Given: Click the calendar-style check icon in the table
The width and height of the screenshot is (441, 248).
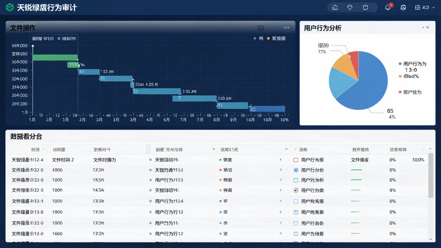Looking at the screenshot, I should [x=295, y=212].
